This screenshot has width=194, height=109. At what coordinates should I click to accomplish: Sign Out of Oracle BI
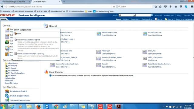(187, 15)
